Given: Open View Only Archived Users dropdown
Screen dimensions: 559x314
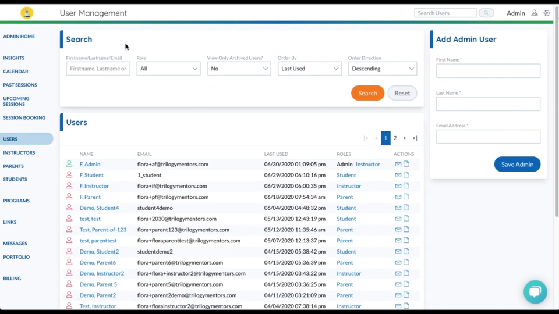Looking at the screenshot, I should tap(239, 69).
